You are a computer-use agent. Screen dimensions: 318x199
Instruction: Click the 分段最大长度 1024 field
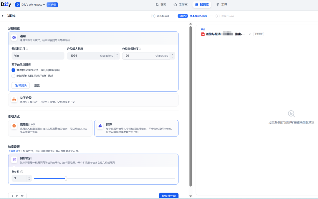point(91,56)
